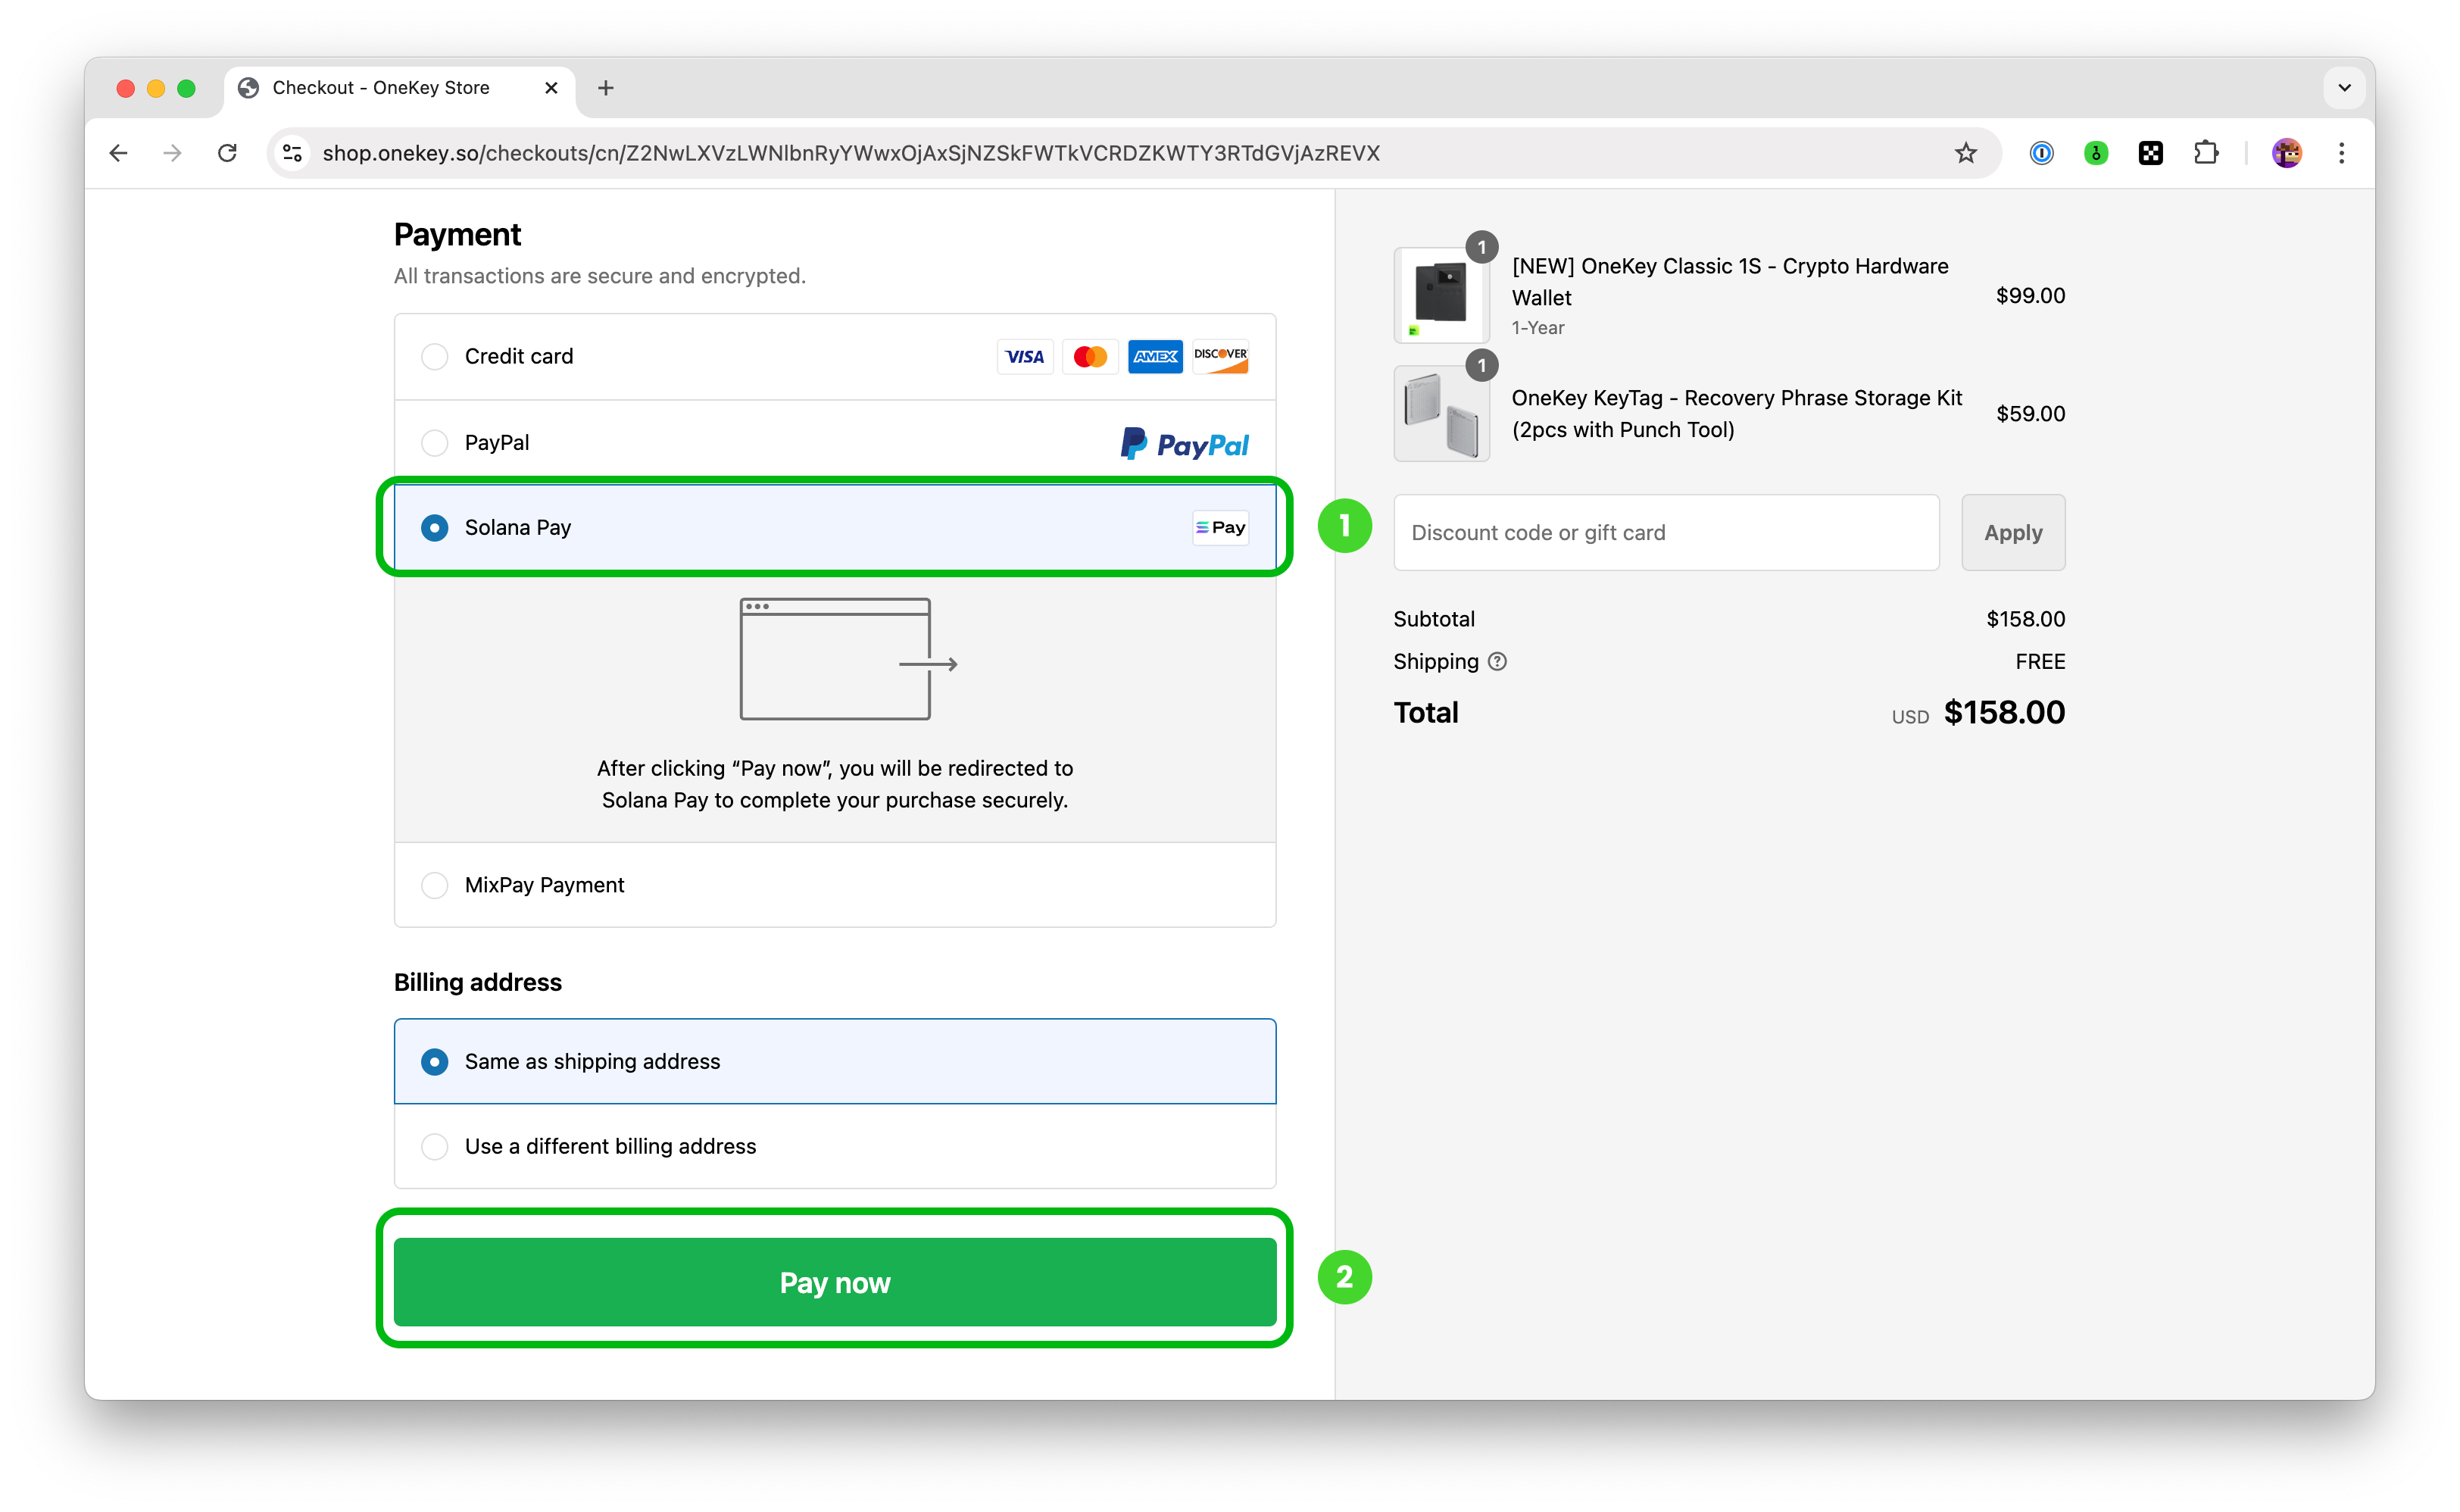Open Chrome three-dot menu
The image size is (2460, 1512).
pos(2341,152)
